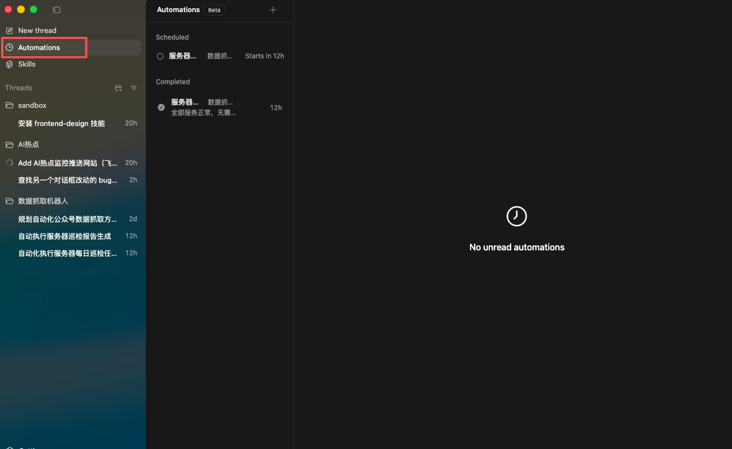
Task: Click the folder icon beside sandbox
Action: coord(9,105)
